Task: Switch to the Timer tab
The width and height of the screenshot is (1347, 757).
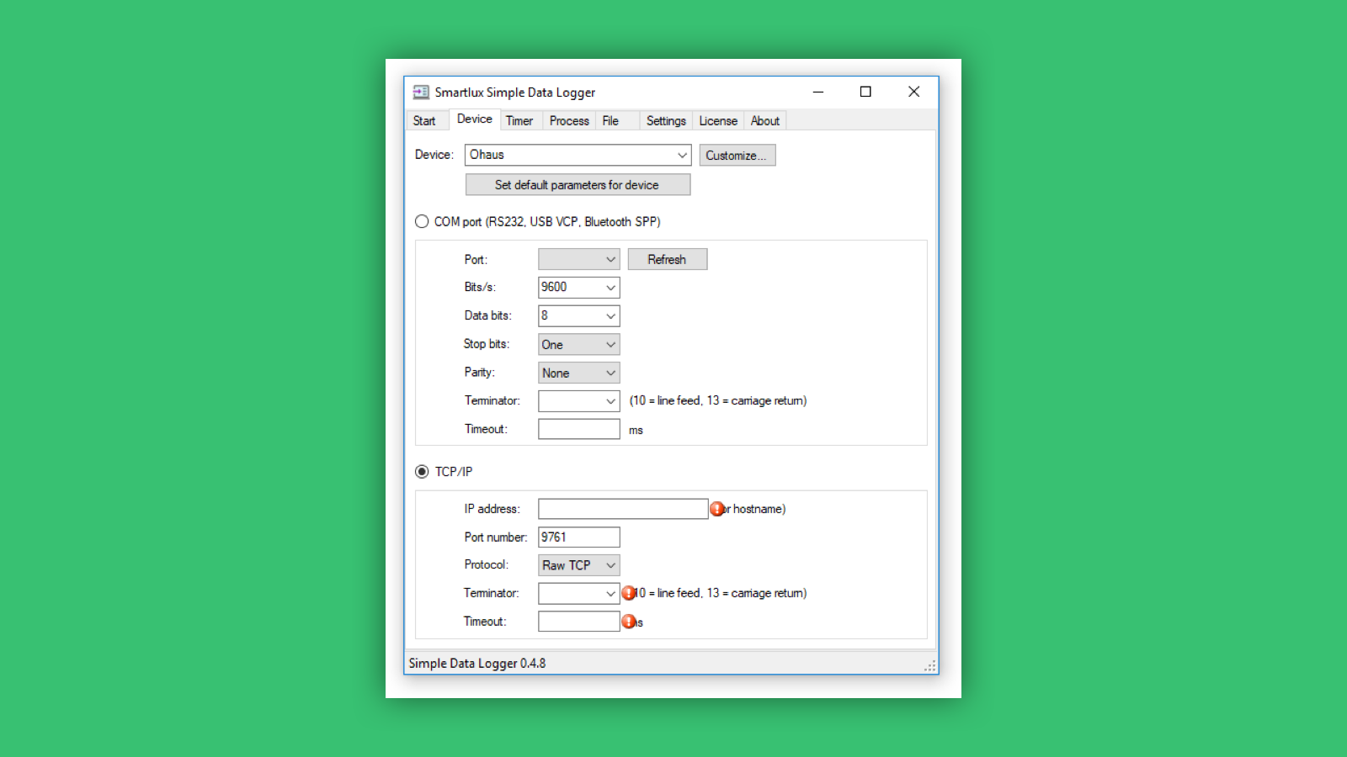Action: pyautogui.click(x=519, y=120)
